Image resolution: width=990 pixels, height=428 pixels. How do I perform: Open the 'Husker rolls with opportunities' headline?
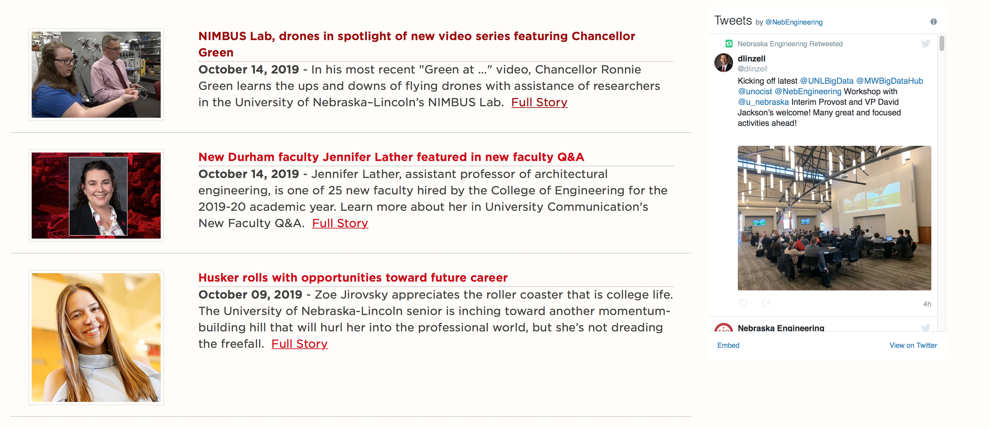coord(352,278)
